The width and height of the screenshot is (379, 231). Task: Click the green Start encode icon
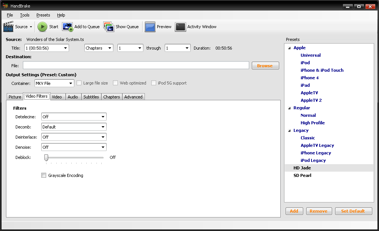click(x=42, y=27)
